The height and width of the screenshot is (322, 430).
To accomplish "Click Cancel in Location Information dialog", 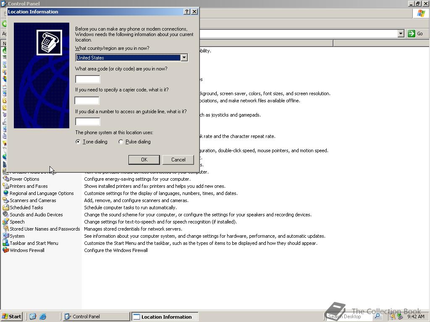I will pos(178,160).
